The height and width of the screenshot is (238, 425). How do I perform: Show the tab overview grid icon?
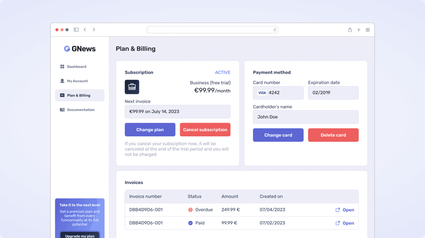pos(368,30)
